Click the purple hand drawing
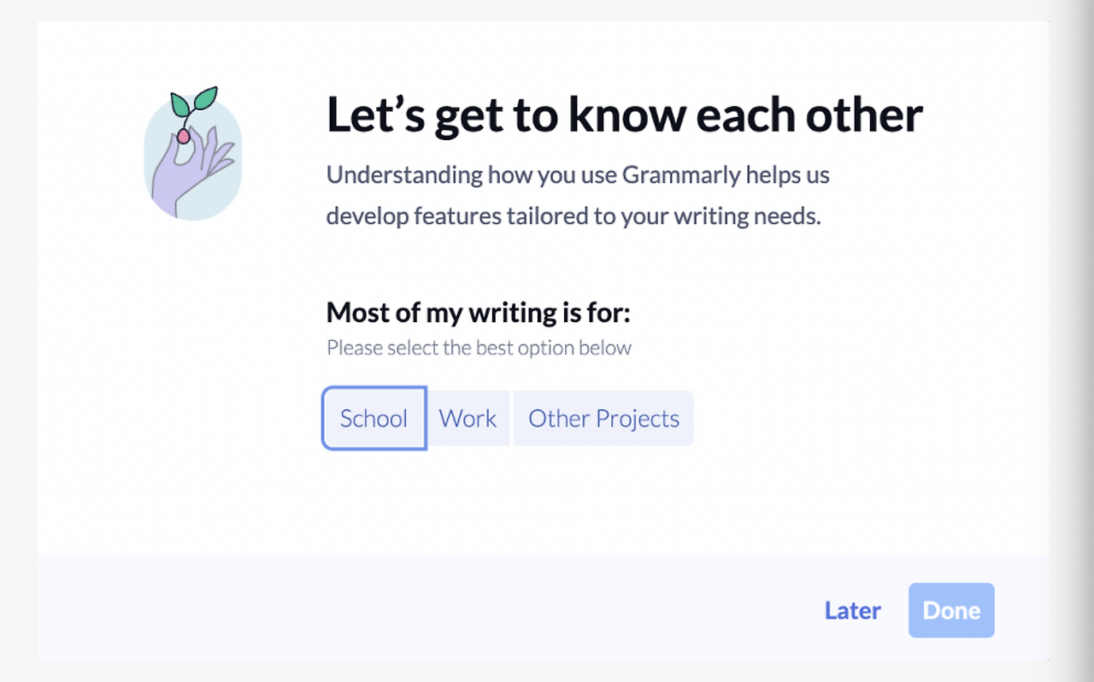 click(184, 175)
